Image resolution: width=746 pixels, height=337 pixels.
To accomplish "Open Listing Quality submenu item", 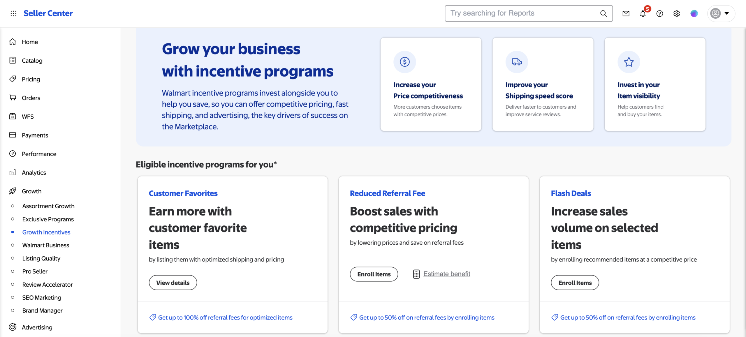I will click(x=41, y=258).
